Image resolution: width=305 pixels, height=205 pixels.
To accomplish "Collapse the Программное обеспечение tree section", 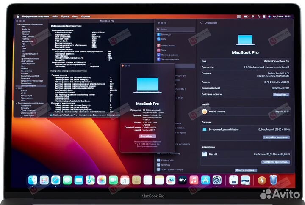I will tap(17, 103).
